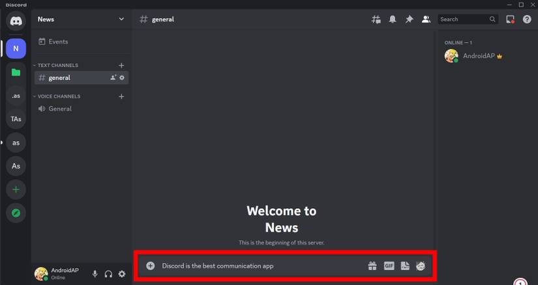Collapse the Voice Channels category
538x285 pixels.
(59, 96)
